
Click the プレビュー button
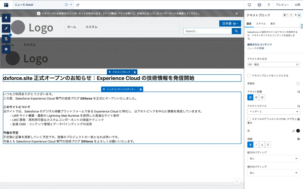[x=282, y=5]
